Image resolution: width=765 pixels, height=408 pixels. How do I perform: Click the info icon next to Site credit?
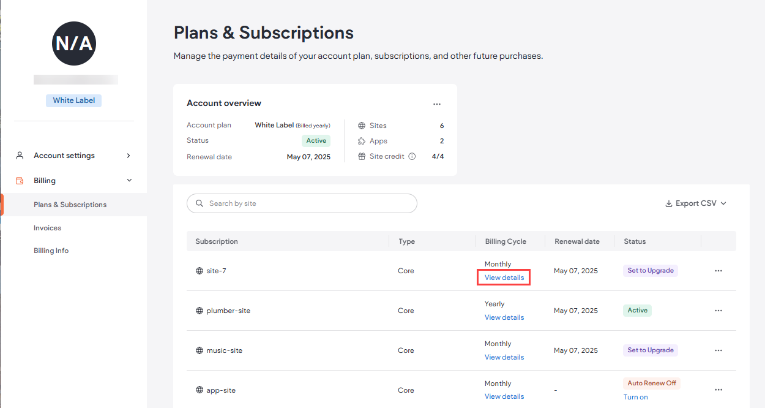(x=412, y=156)
